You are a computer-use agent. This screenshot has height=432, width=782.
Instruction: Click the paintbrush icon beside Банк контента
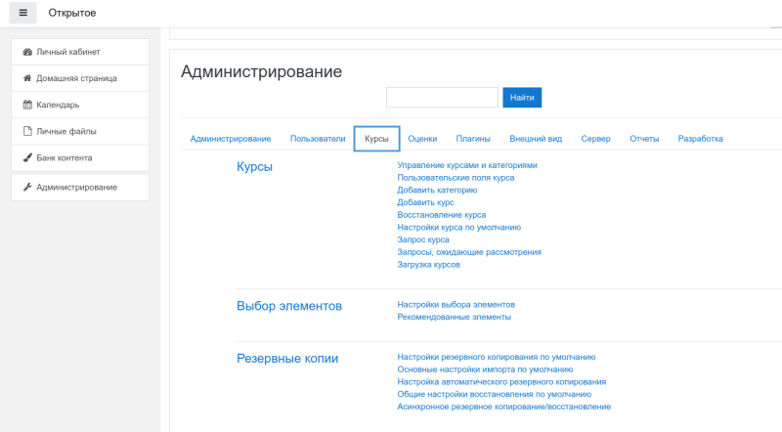pos(27,157)
